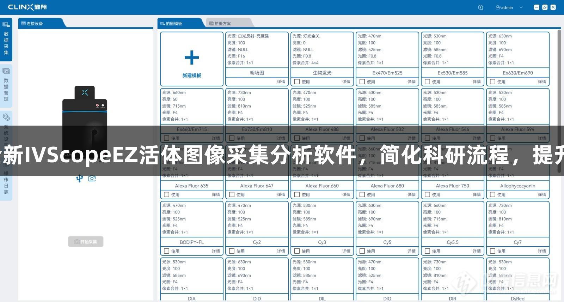Select the 明场图 template name
Image resolution: width=564 pixels, height=302 pixels.
[x=257, y=73]
